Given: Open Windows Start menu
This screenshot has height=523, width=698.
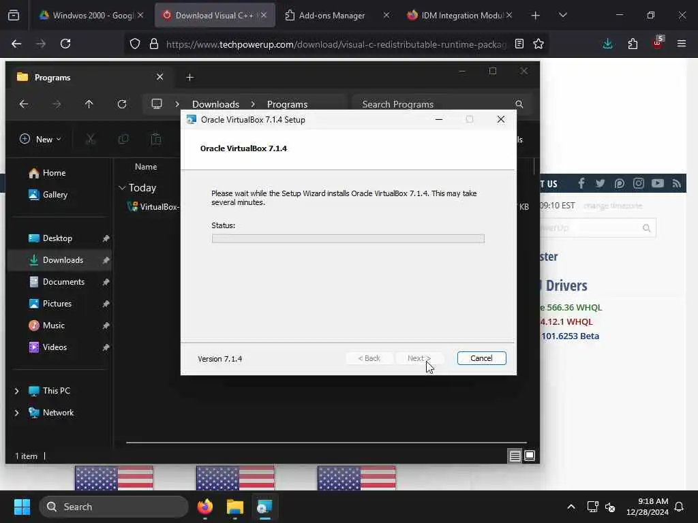Looking at the screenshot, I should tap(22, 507).
